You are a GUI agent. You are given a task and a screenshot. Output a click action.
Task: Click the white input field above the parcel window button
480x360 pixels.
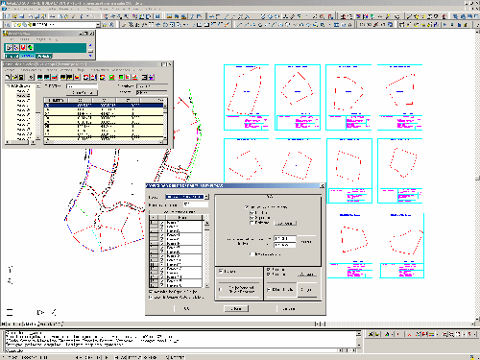[x=82, y=86]
